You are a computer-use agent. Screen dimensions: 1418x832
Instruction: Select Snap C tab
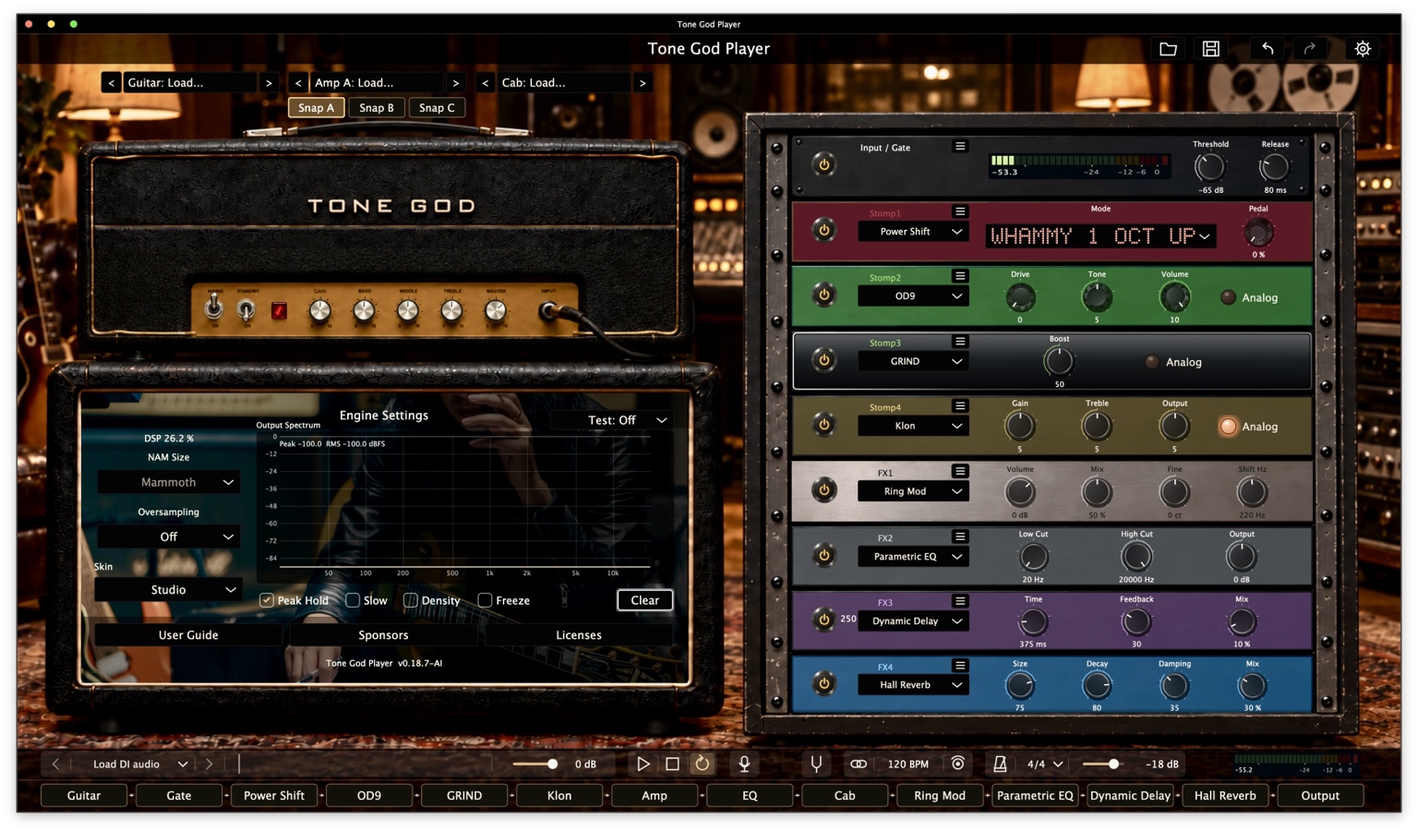(x=437, y=108)
